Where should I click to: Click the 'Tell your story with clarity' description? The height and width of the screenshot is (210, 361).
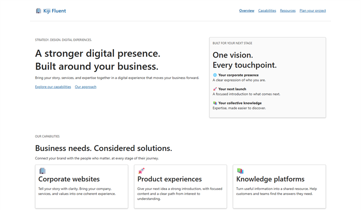click(x=77, y=191)
